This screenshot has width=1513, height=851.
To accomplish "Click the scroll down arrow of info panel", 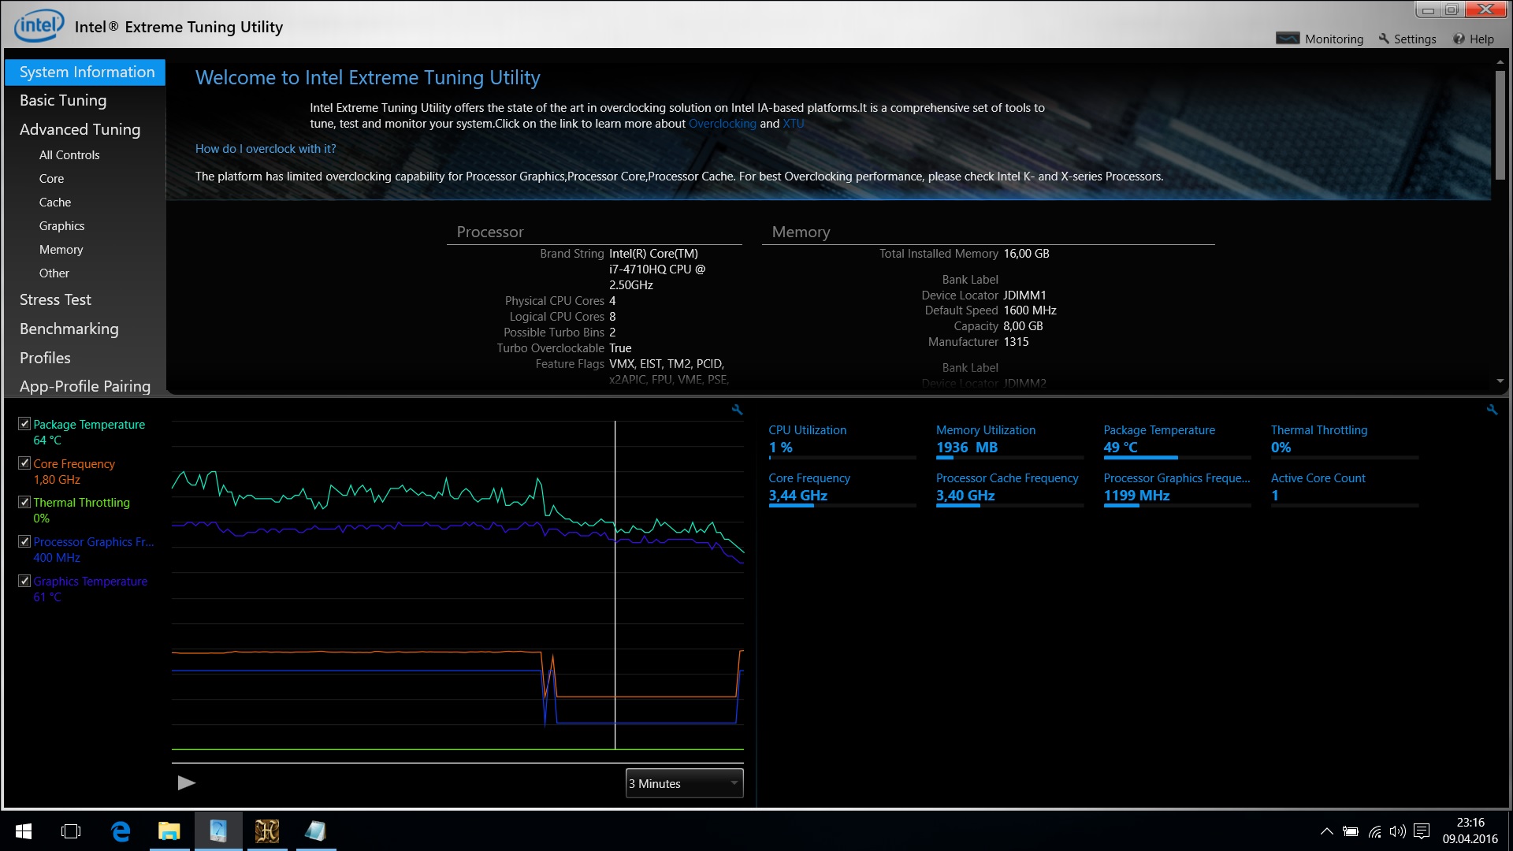I will (x=1500, y=381).
